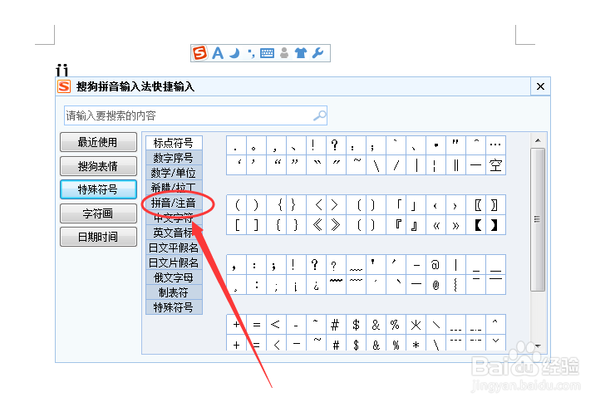This screenshot has height=407, width=615.
Task: Open the wrench settings icon
Action: pos(317,53)
